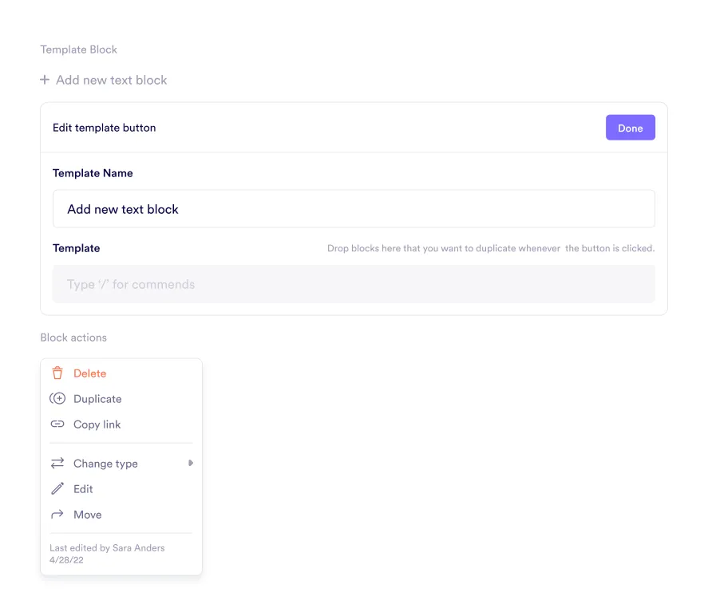This screenshot has height=616, width=708.
Task: Click the pencil icon for Edit
Action: click(x=57, y=489)
